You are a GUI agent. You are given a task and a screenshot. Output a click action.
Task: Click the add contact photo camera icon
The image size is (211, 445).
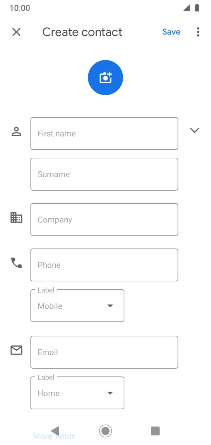pyautogui.click(x=105, y=77)
